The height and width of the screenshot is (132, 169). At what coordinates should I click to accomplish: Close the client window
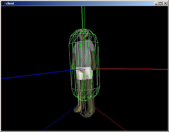click(165, 3)
